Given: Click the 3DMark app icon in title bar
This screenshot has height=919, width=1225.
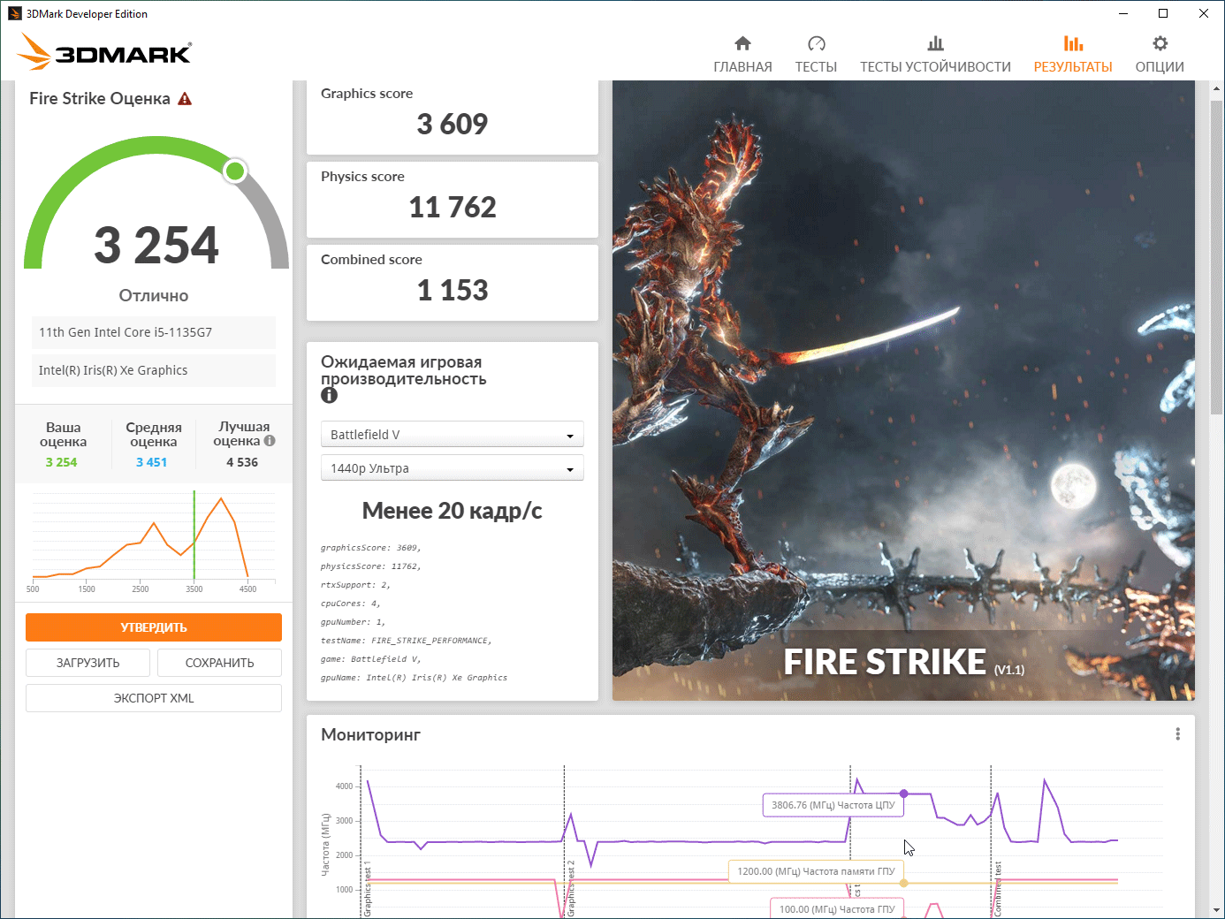Looking at the screenshot, I should pyautogui.click(x=14, y=13).
